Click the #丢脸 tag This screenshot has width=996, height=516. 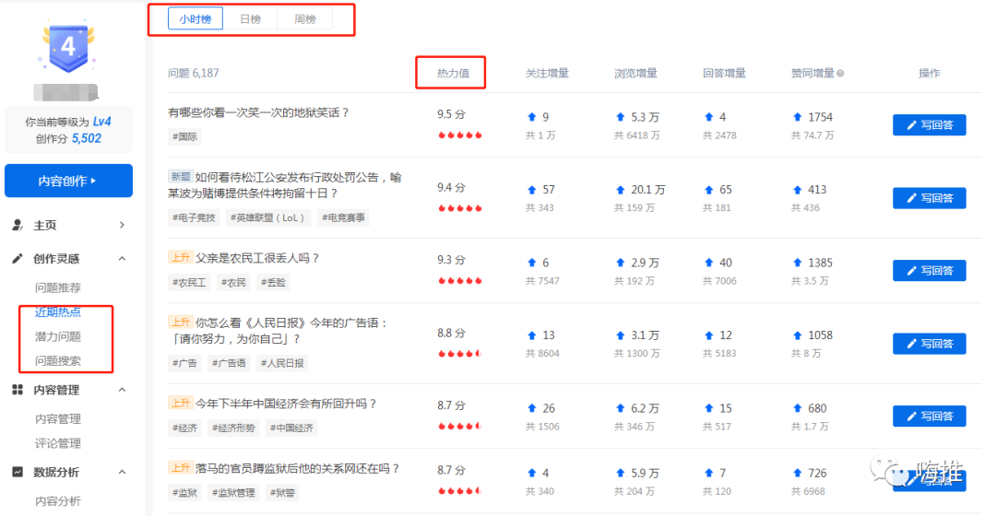tap(273, 283)
